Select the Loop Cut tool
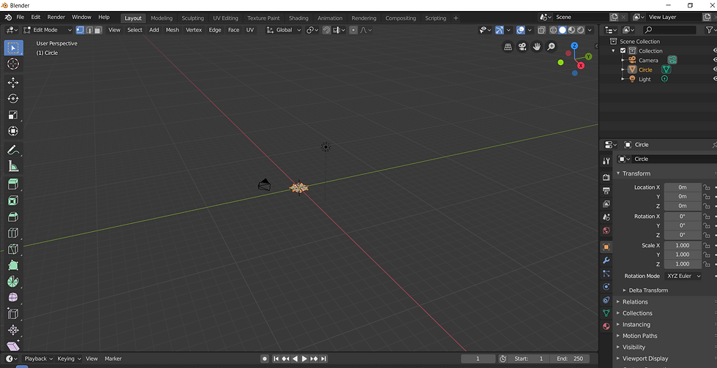The width and height of the screenshot is (717, 368). tap(13, 233)
